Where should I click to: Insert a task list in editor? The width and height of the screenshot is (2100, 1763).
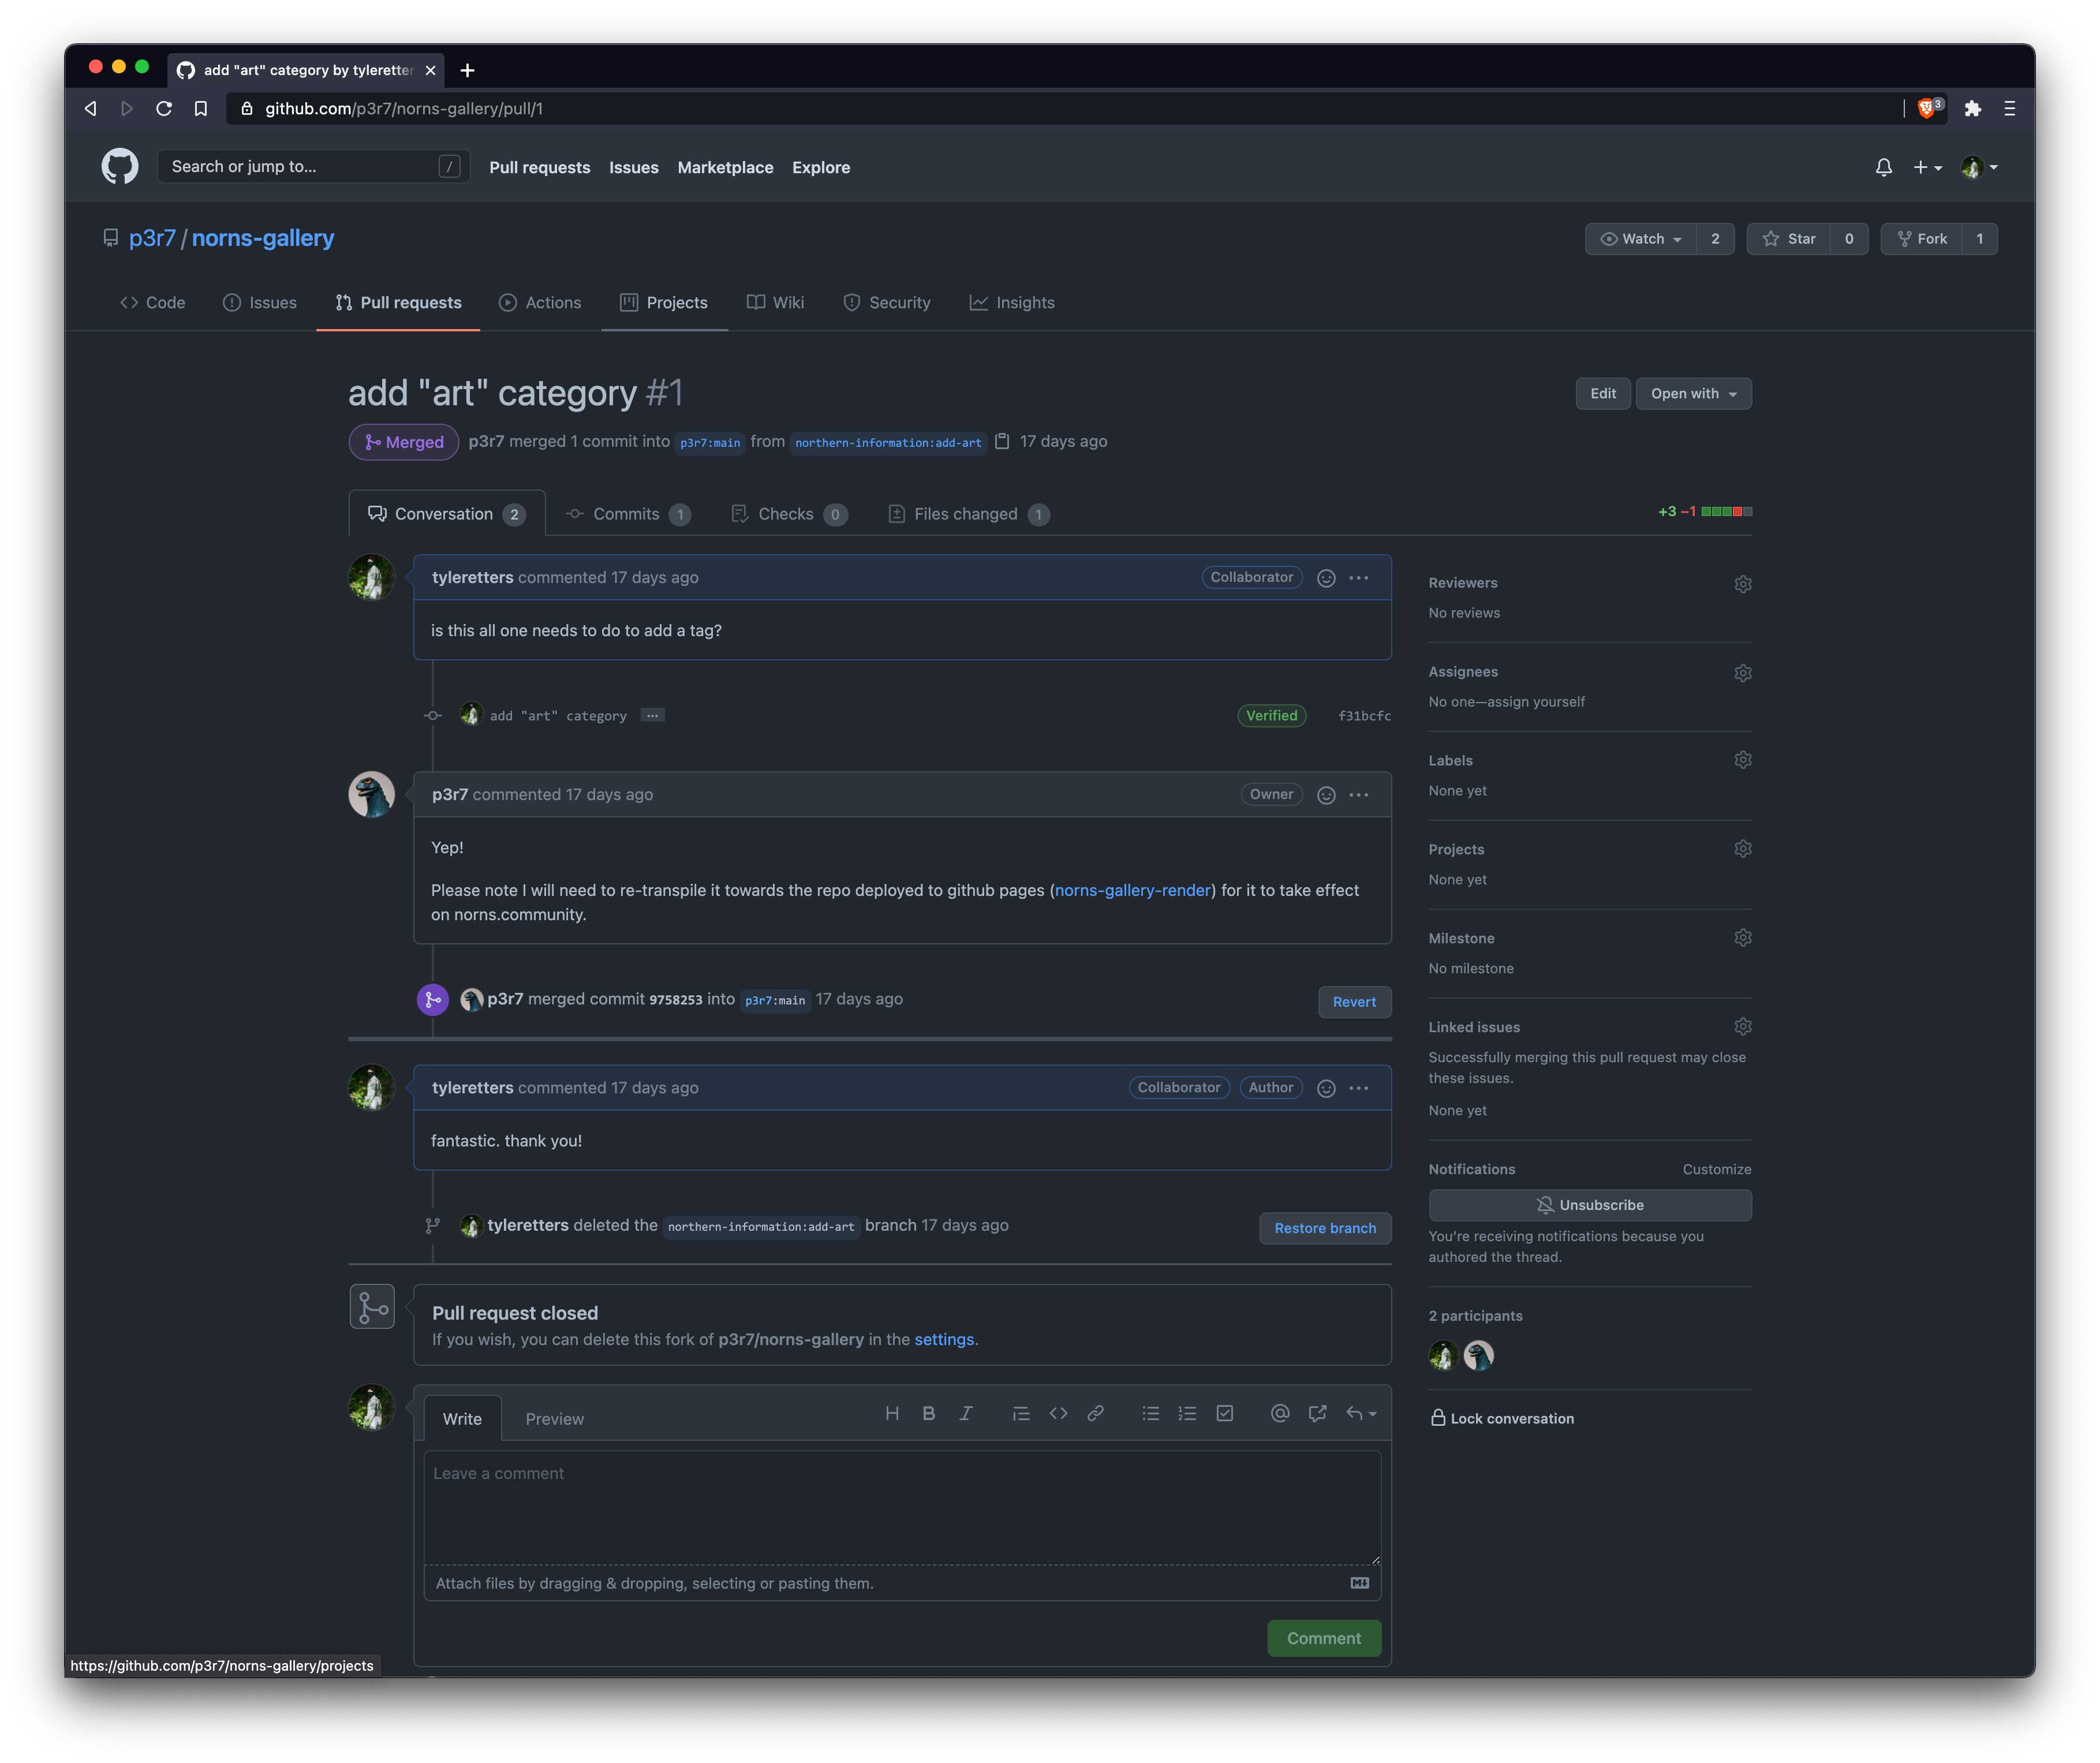coord(1224,1413)
